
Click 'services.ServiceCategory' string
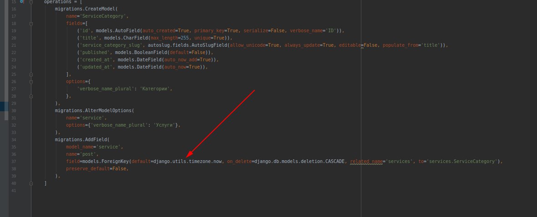461,162
